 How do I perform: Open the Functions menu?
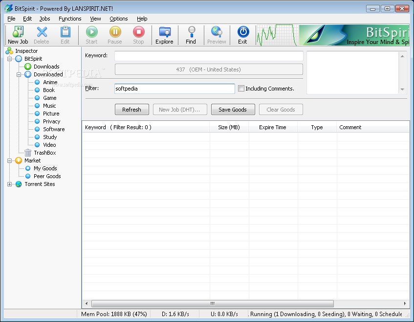[x=70, y=19]
